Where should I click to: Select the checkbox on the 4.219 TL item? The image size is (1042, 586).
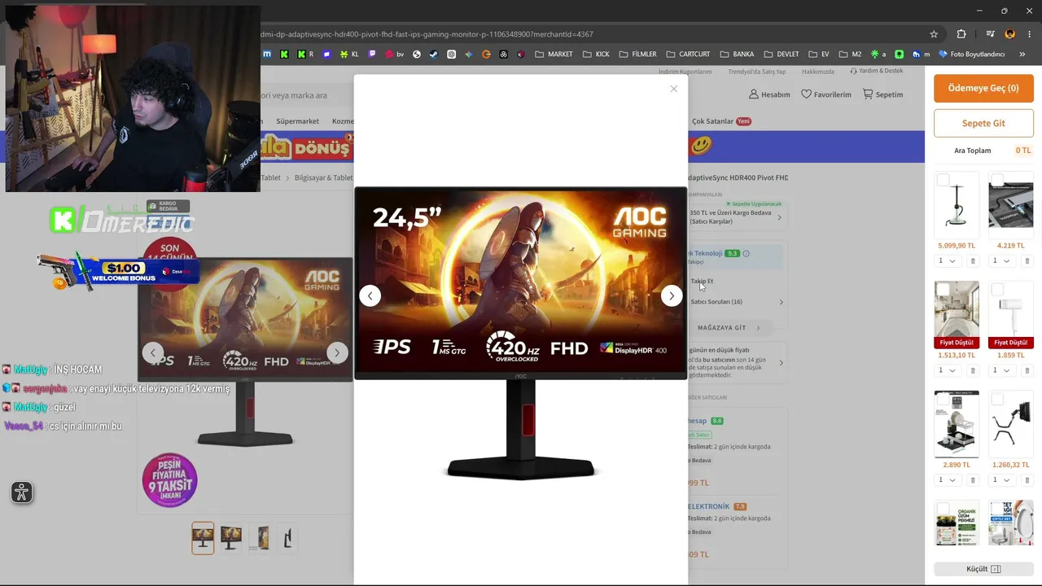[997, 180]
